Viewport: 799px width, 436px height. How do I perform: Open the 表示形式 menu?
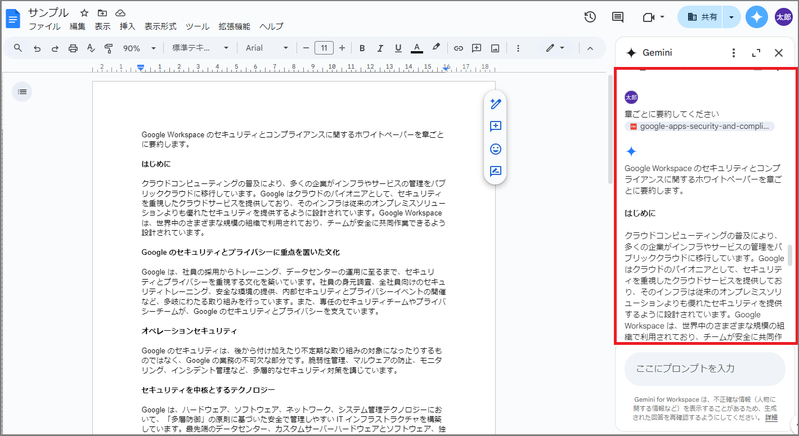tap(160, 26)
